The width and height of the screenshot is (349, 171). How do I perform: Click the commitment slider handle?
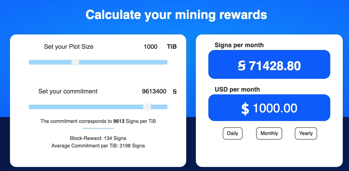147,107
